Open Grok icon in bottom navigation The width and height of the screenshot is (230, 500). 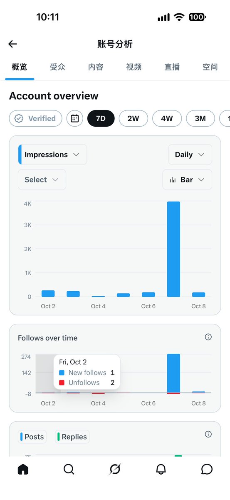[115, 470]
